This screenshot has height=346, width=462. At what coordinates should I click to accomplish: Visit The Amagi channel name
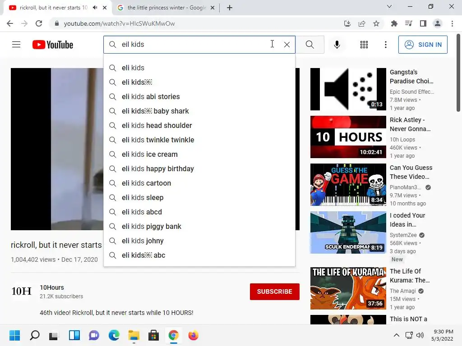click(x=403, y=291)
